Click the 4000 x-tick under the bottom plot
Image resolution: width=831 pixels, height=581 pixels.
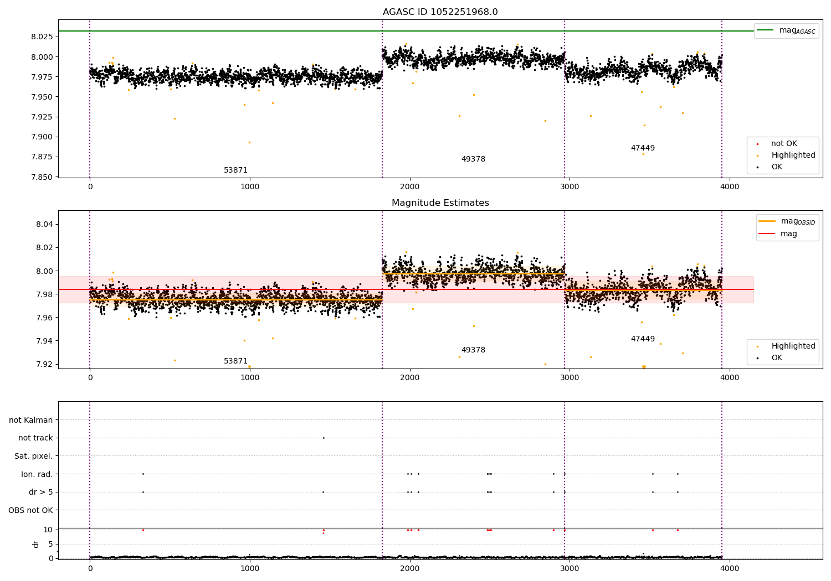click(x=730, y=568)
